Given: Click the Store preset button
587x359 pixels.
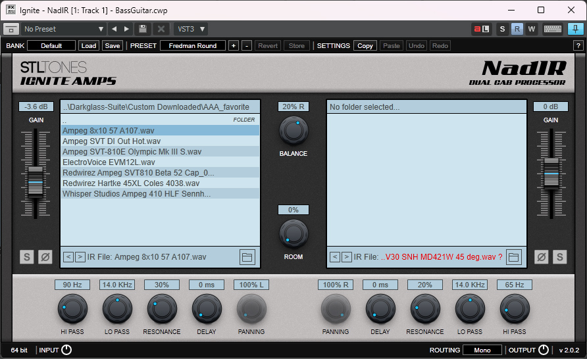Looking at the screenshot, I should pos(297,45).
